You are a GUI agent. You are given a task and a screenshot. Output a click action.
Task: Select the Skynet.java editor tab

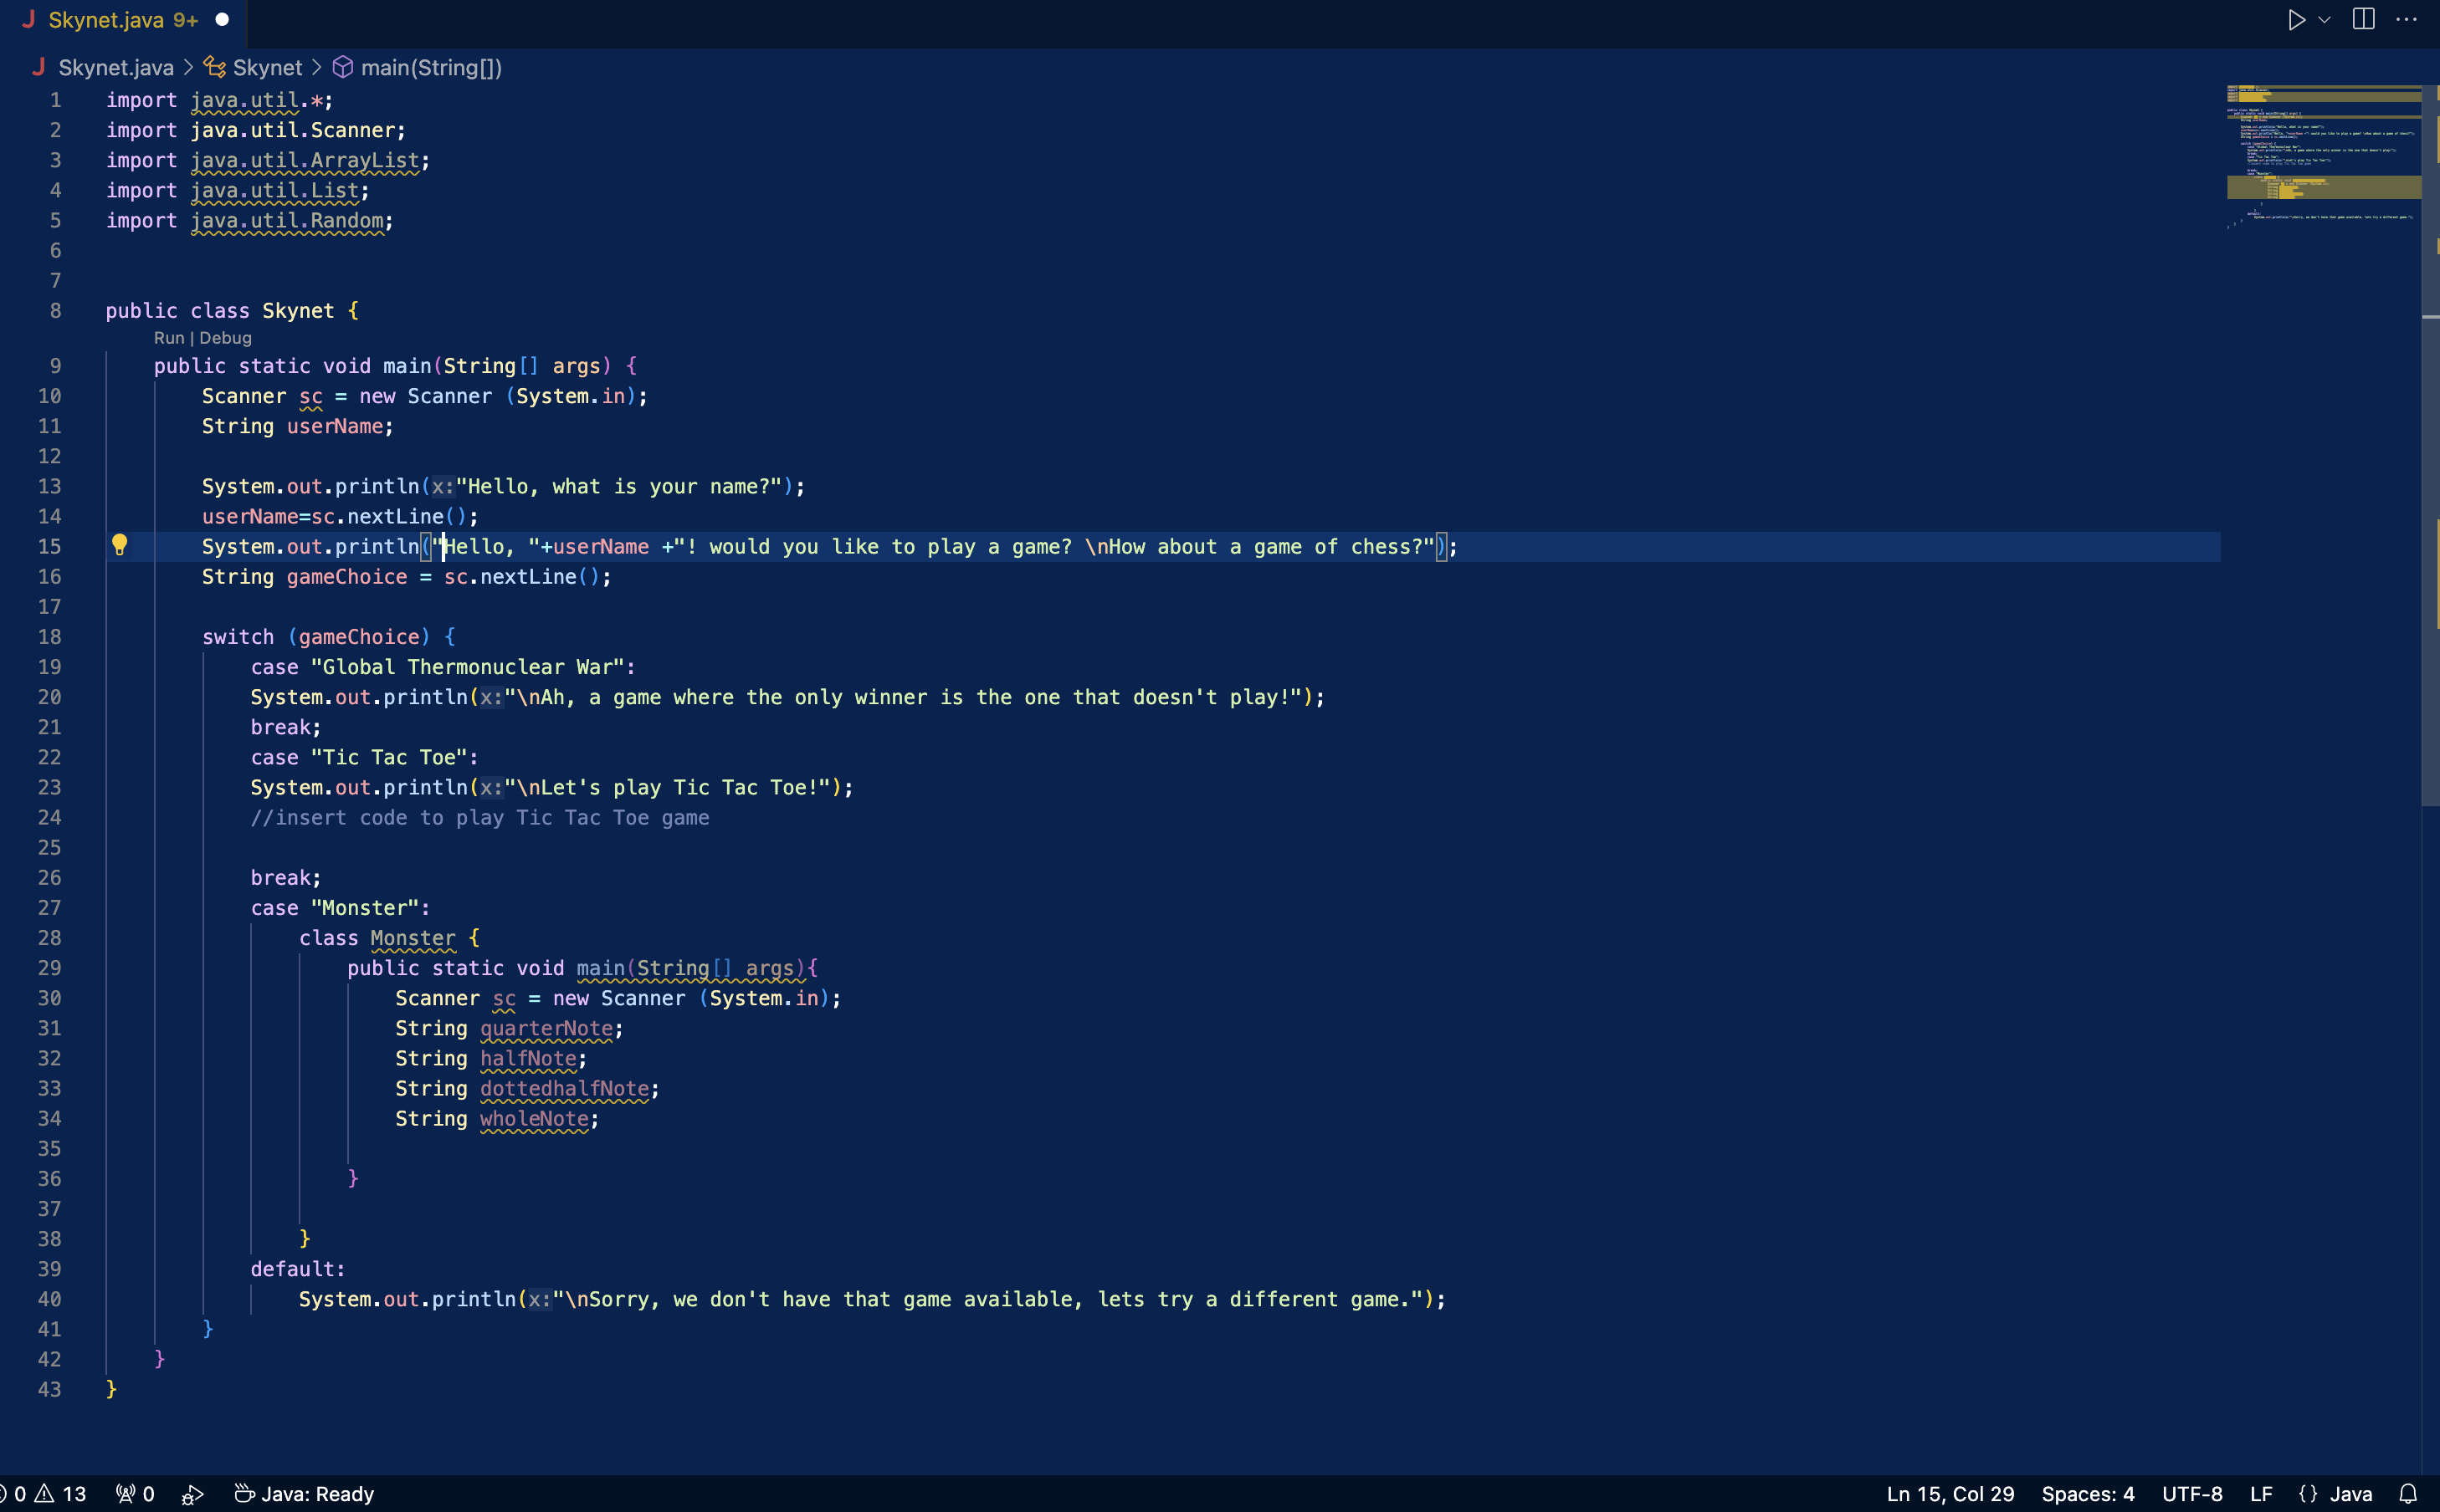pyautogui.click(x=110, y=20)
